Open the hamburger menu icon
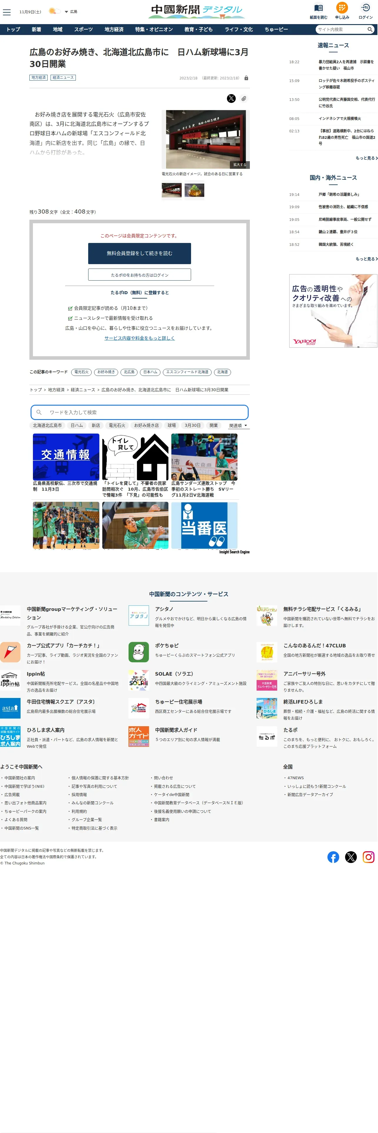The image size is (378, 1133). click(6, 12)
